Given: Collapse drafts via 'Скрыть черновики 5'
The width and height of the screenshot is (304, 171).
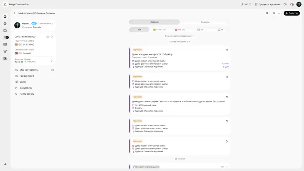Looking at the screenshot, I should click(x=180, y=42).
